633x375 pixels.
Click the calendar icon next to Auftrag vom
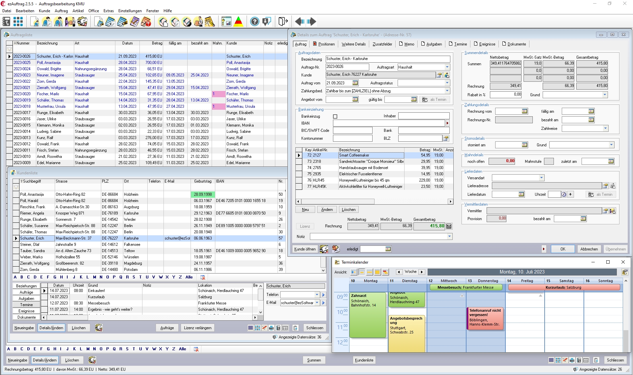355,83
